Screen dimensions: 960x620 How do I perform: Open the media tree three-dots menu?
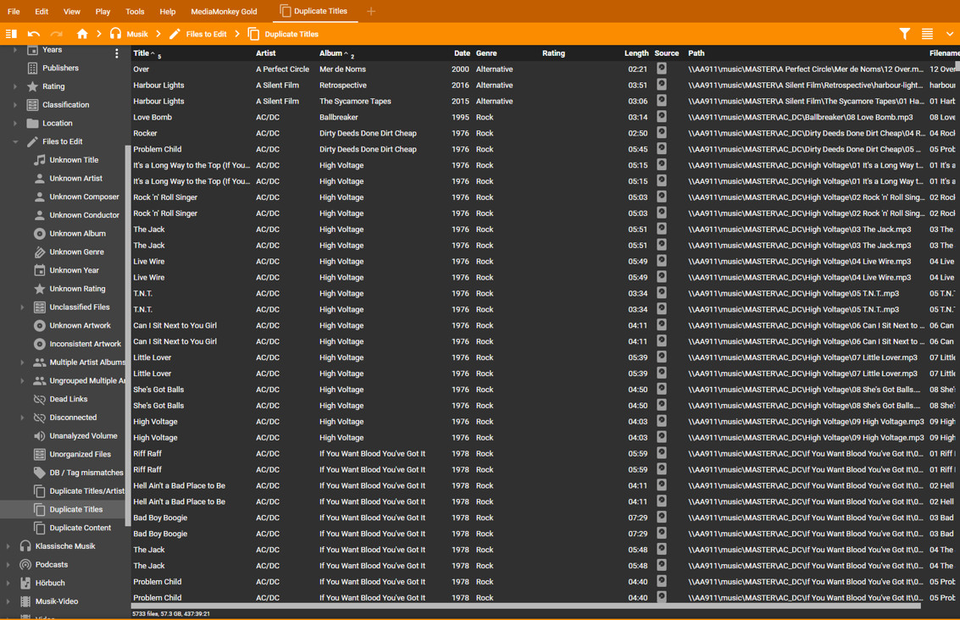click(x=117, y=53)
